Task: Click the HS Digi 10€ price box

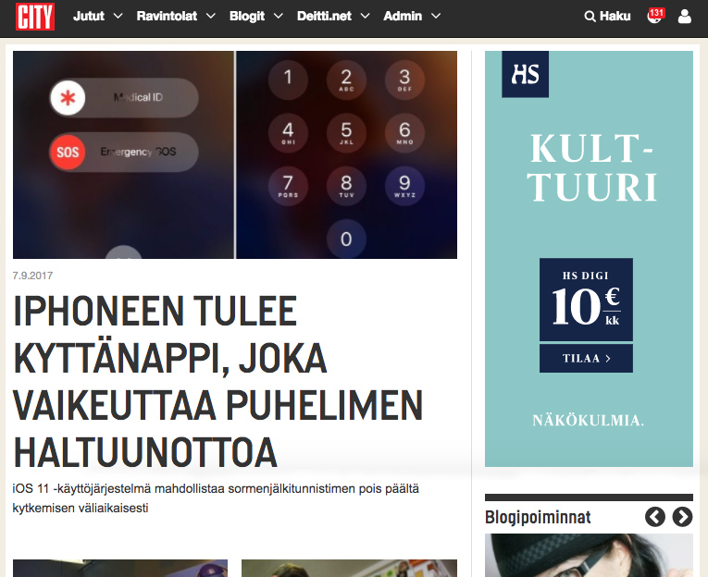Action: click(x=586, y=301)
